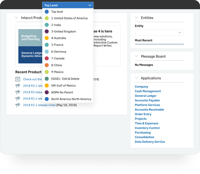Collapse the Entities panel

click(136, 18)
